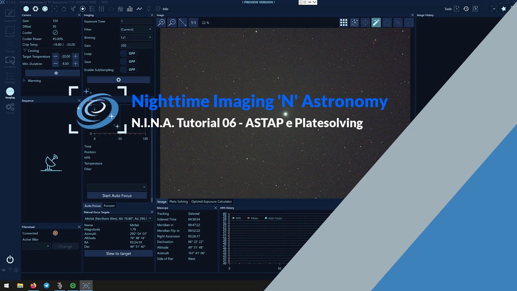Toggle the sequence list icon in the toolbar

pos(92,8)
